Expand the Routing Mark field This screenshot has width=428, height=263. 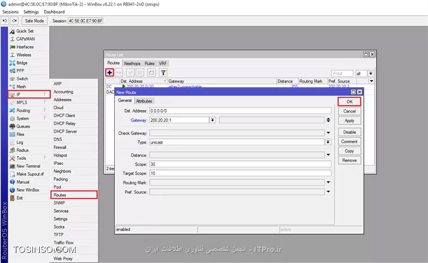tap(328, 182)
